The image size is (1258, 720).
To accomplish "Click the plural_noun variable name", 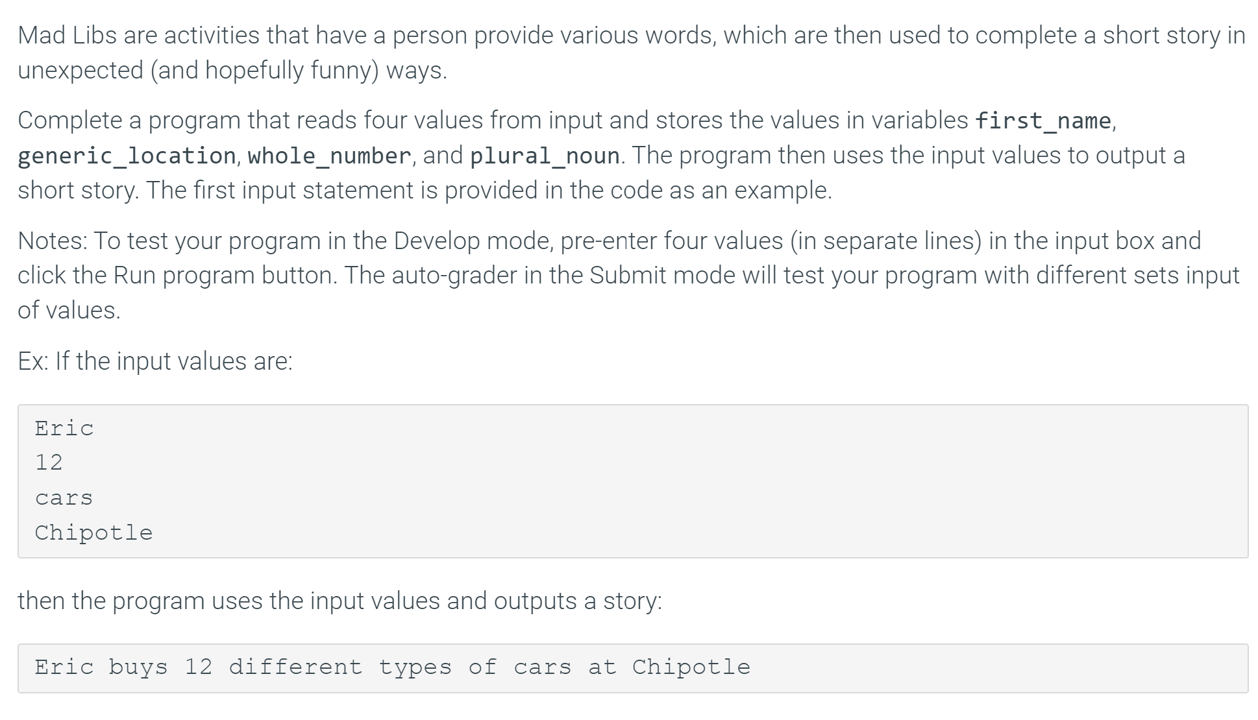I will [x=545, y=156].
